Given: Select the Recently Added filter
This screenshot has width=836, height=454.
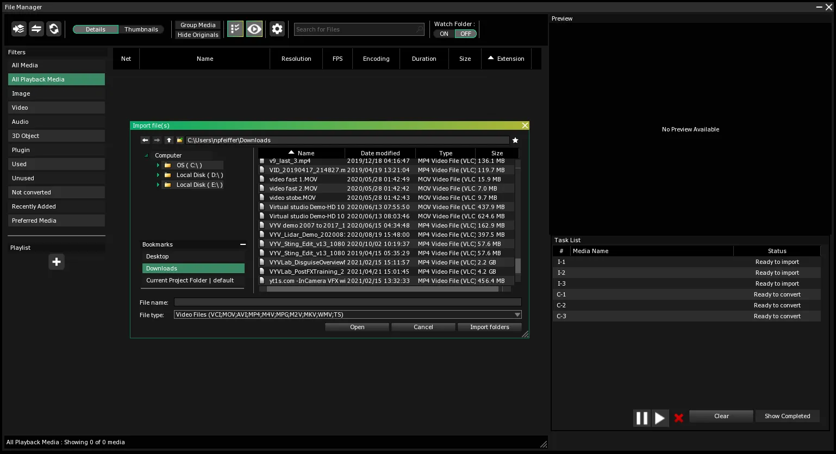Looking at the screenshot, I should coord(57,206).
